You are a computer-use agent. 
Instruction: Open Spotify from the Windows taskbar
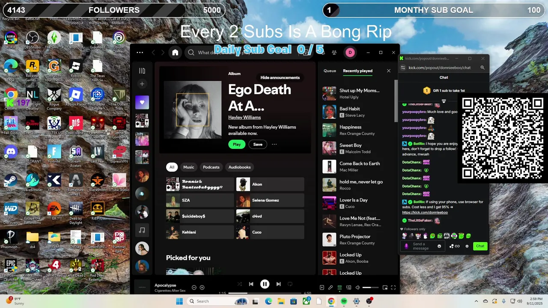click(344, 301)
